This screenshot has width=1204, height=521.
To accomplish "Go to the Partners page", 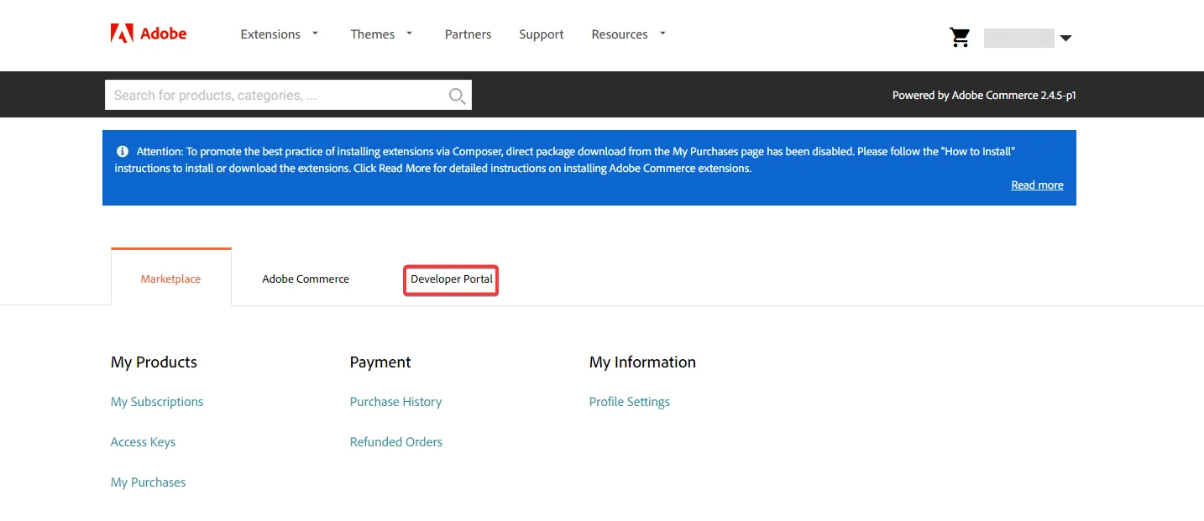I will 468,34.
